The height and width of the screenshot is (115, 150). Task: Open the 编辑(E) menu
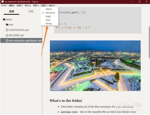coord(12,6)
